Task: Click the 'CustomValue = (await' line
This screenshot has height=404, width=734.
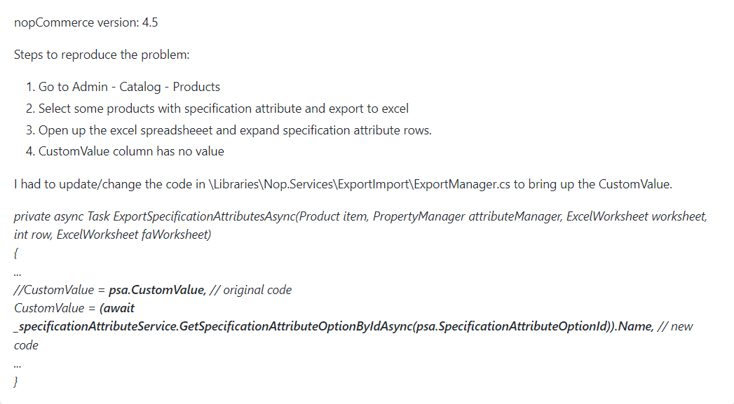Action: point(74,308)
